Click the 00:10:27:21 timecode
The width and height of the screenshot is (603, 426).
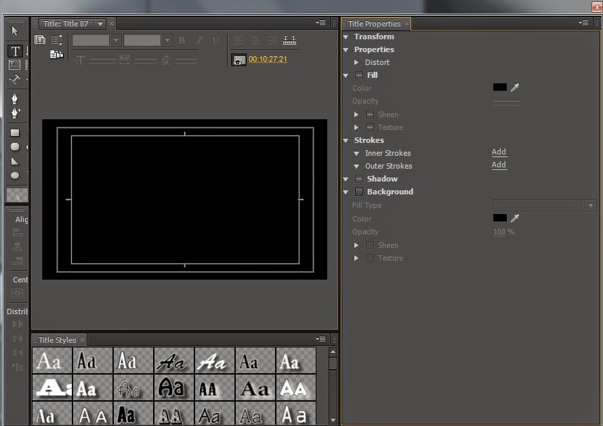268,59
